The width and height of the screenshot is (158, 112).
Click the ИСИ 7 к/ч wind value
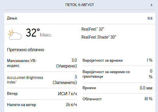[x=67, y=94]
